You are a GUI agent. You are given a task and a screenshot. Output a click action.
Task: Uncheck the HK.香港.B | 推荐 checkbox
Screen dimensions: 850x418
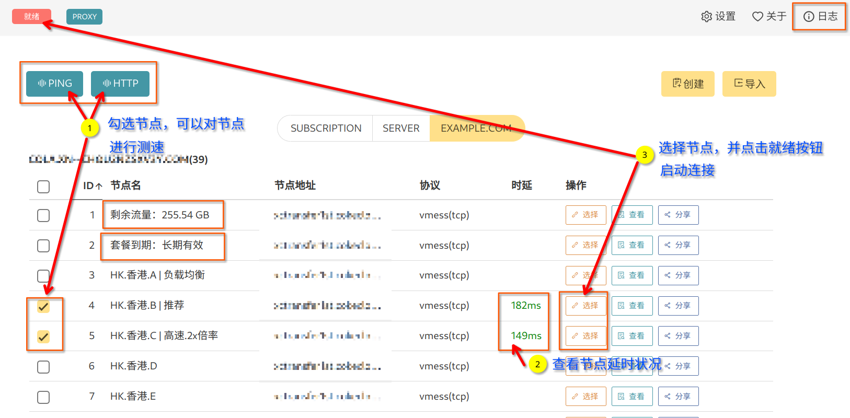43,306
